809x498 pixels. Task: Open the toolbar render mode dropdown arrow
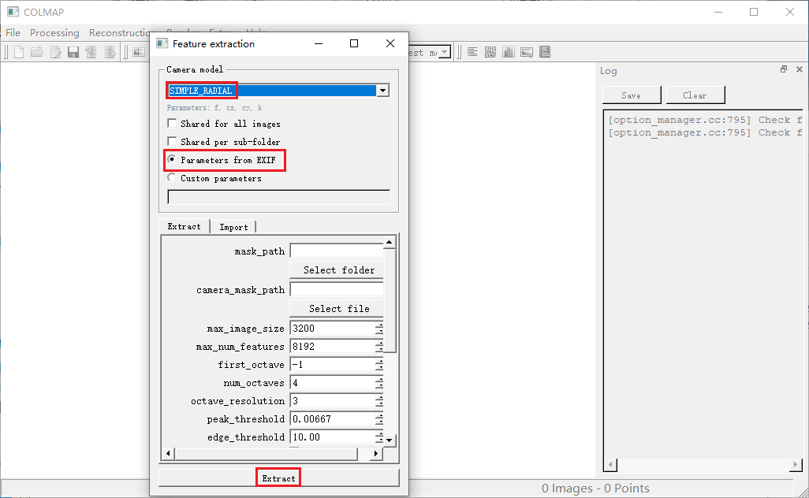(x=444, y=53)
